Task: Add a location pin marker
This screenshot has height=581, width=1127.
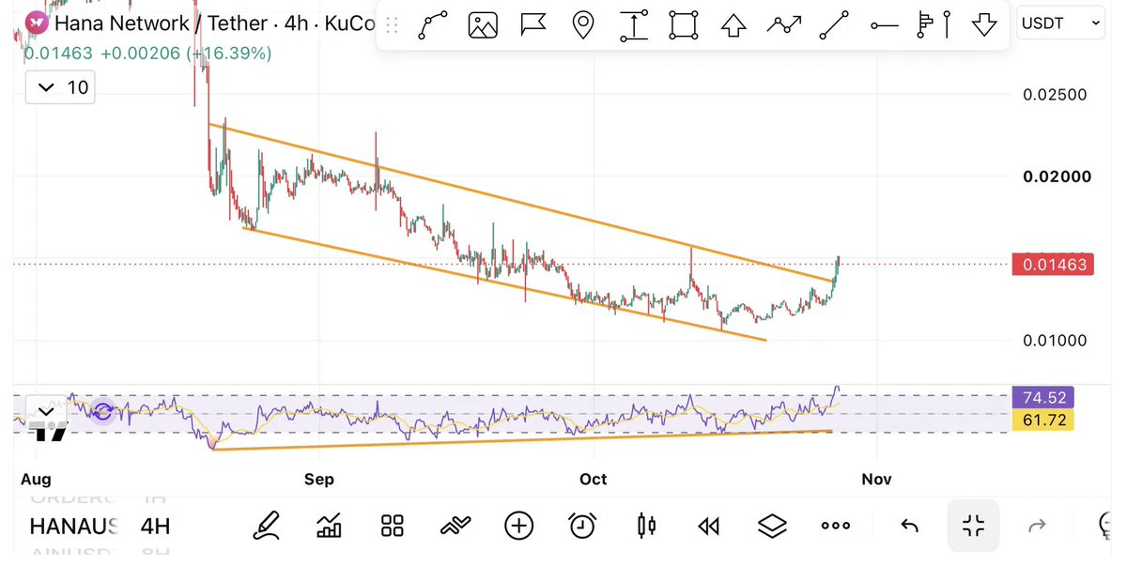Action: pyautogui.click(x=583, y=25)
